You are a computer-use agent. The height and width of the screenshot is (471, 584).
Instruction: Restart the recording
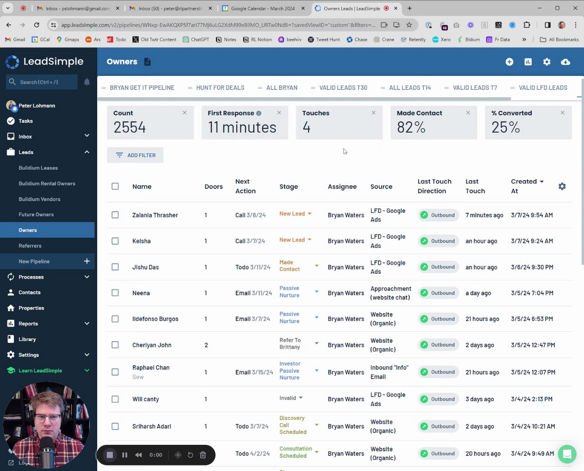click(190, 455)
